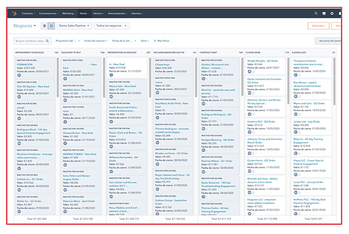Open the settings gear icon
The height and width of the screenshot is (234, 349).
(x=332, y=13)
